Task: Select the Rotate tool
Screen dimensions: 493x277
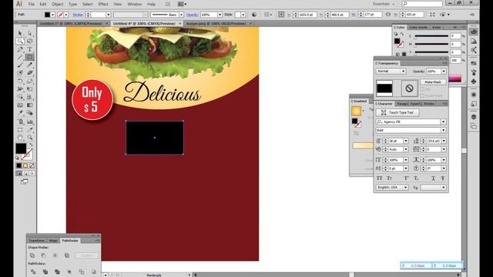Action: pos(20,81)
